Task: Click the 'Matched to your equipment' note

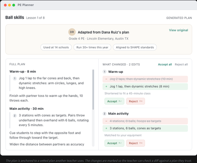Action: click(x=123, y=135)
